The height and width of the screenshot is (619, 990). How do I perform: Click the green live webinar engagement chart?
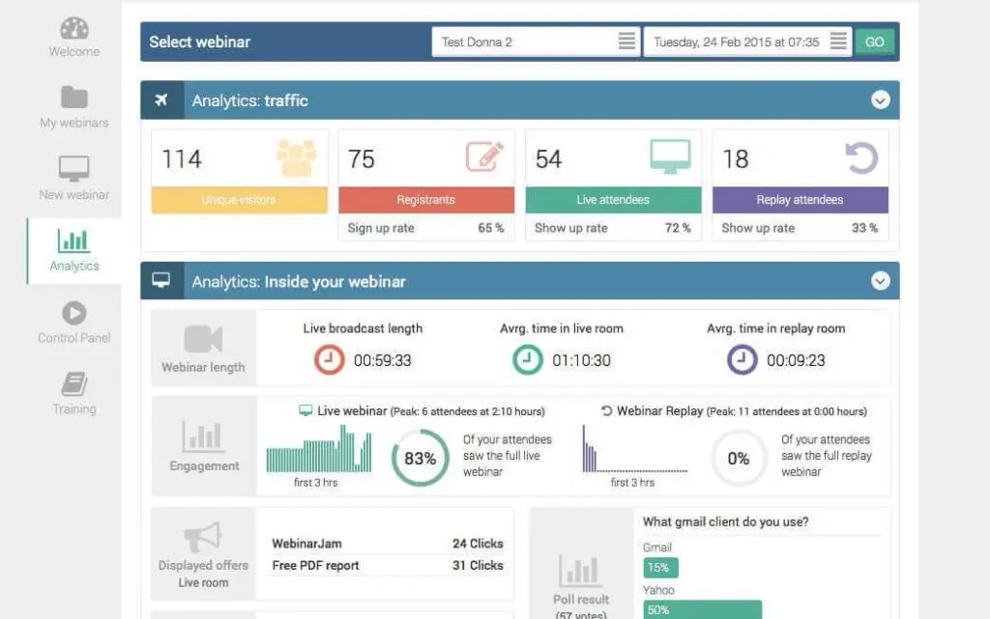click(319, 449)
